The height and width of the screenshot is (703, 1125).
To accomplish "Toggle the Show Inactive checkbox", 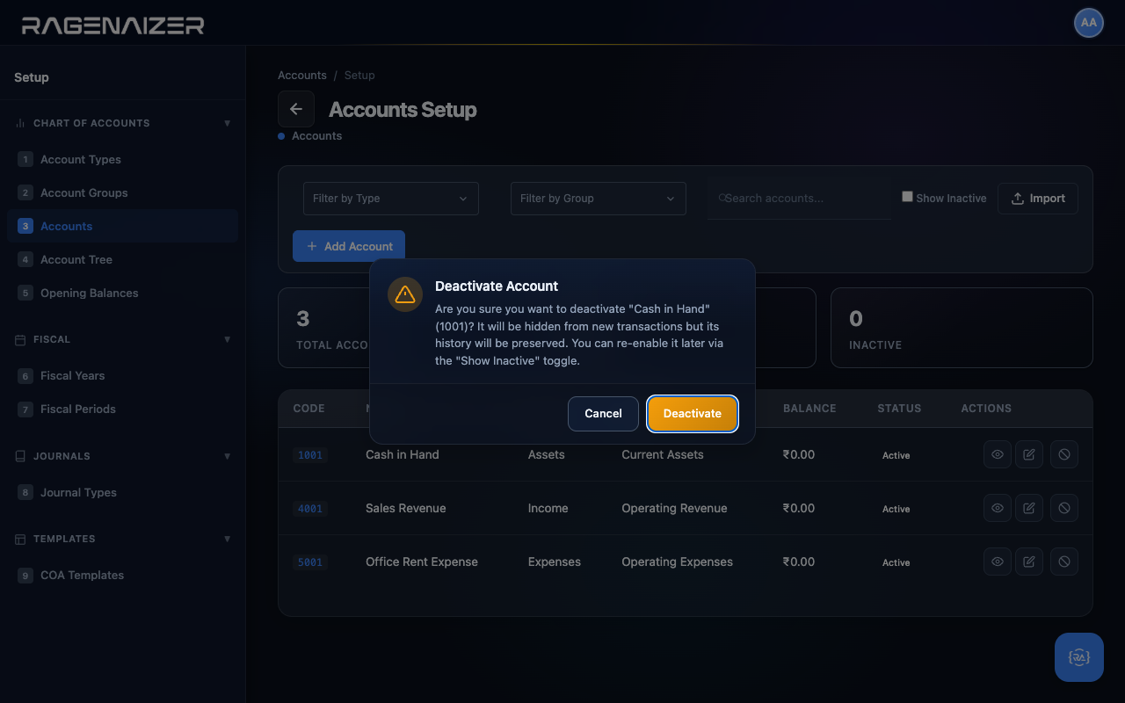I will 907,197.
